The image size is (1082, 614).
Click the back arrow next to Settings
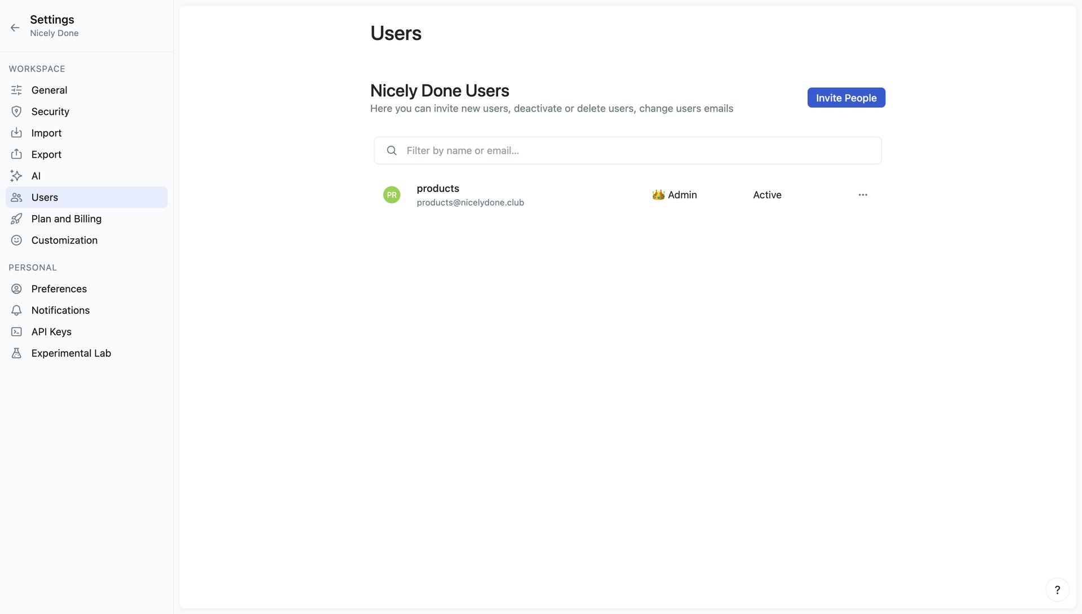pyautogui.click(x=15, y=27)
